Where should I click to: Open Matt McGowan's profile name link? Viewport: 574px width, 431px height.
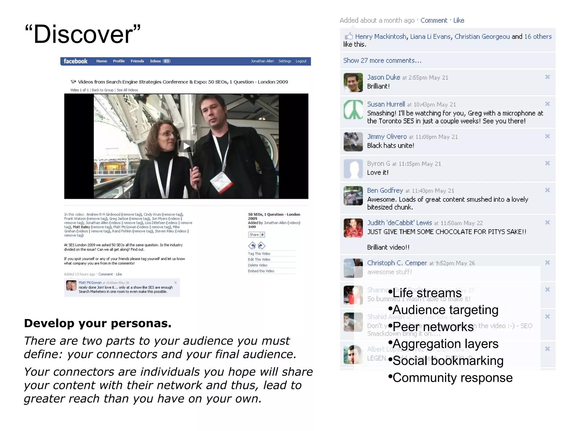tap(90, 283)
